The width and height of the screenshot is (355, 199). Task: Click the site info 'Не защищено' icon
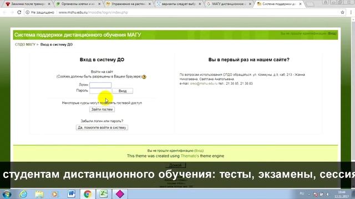point(27,12)
